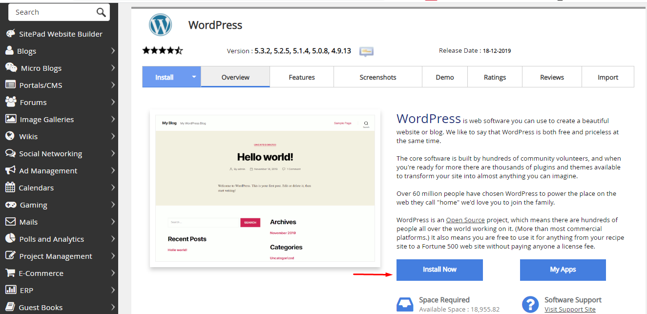Switch to the Install tab
Screen dimensions: 647x314
[x=165, y=77]
